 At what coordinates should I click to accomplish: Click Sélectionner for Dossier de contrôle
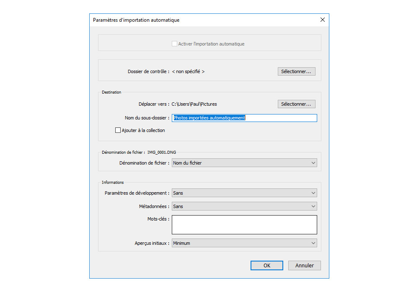[x=296, y=71]
